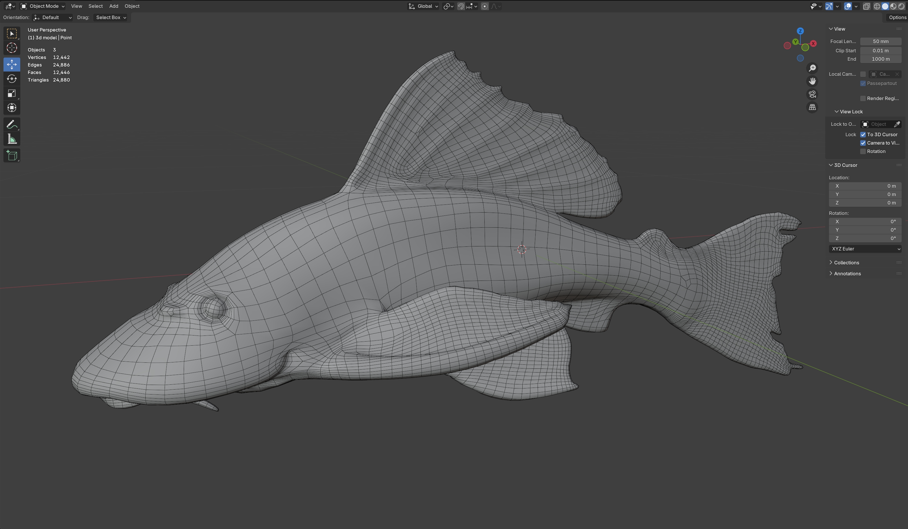The height and width of the screenshot is (529, 908).
Task: Disable Lock To 3D Cursor checkbox
Action: click(x=863, y=135)
